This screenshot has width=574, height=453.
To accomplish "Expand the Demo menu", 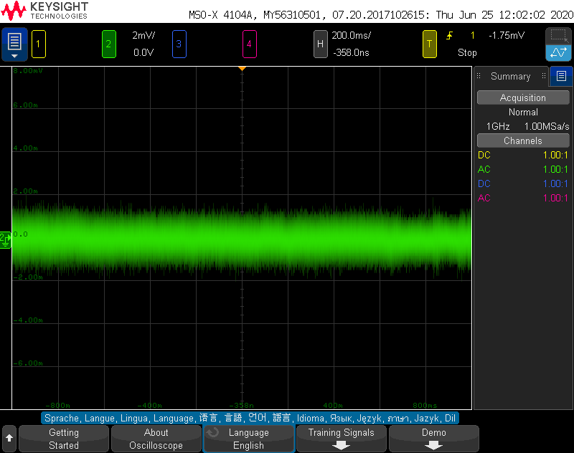I will point(434,439).
